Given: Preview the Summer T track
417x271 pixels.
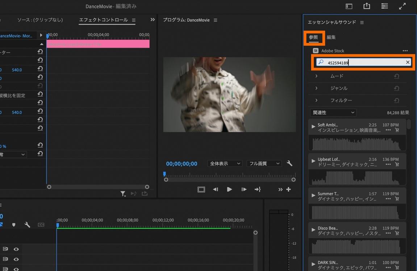Looking at the screenshot, I should click(313, 195).
